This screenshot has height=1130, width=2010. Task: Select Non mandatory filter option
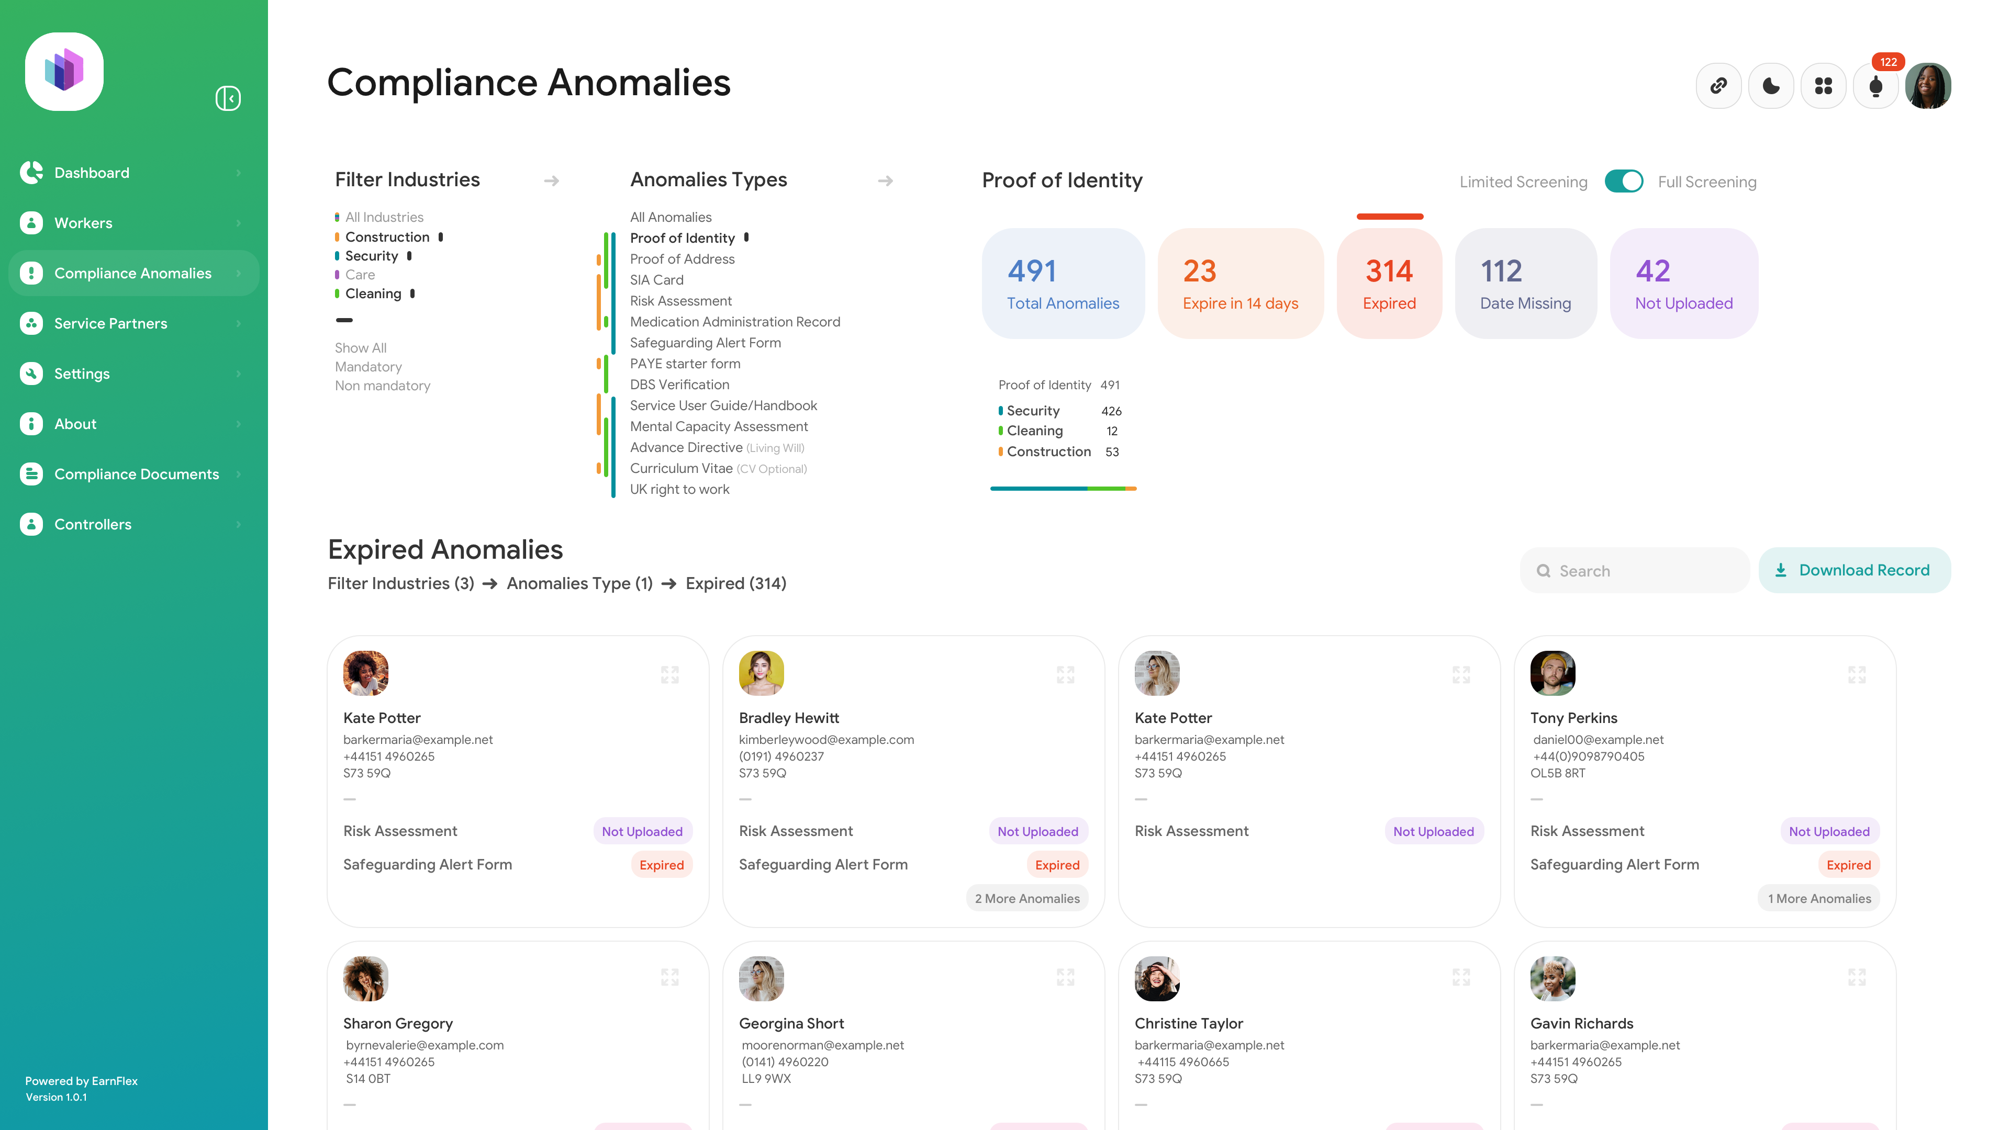pyautogui.click(x=382, y=385)
